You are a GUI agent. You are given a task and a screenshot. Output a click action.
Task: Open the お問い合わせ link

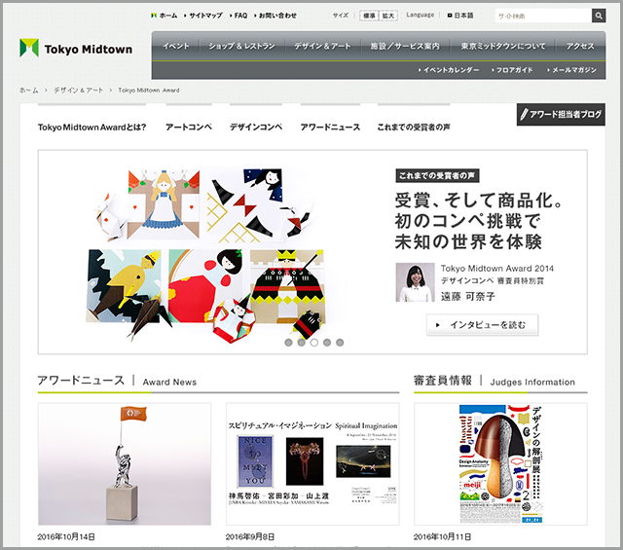275,16
